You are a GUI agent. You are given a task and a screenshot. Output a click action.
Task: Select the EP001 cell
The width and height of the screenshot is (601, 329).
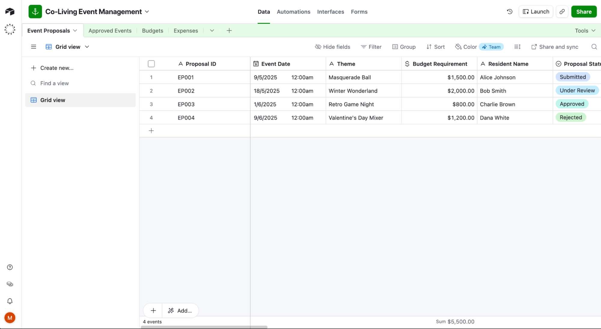point(213,77)
